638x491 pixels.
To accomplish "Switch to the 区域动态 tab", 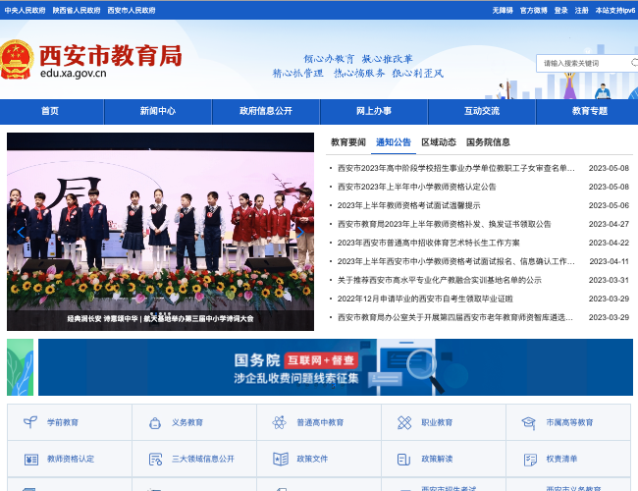I will tap(439, 142).
